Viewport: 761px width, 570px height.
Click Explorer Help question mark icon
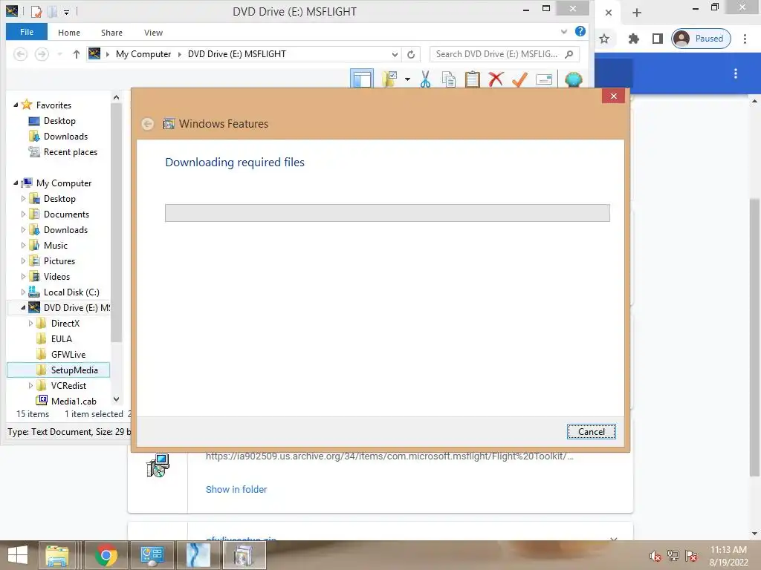(x=580, y=31)
